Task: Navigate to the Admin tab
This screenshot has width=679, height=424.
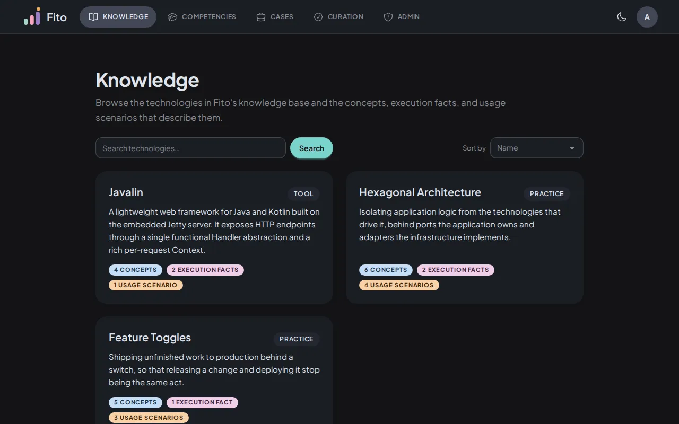Action: coord(402,17)
